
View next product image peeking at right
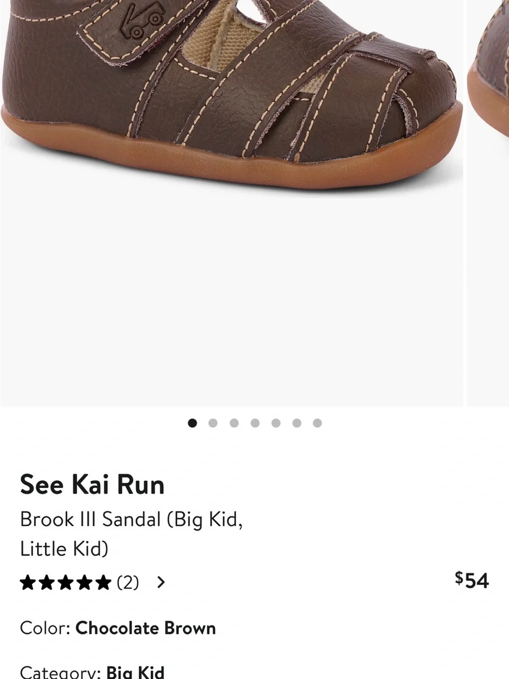coord(488,203)
